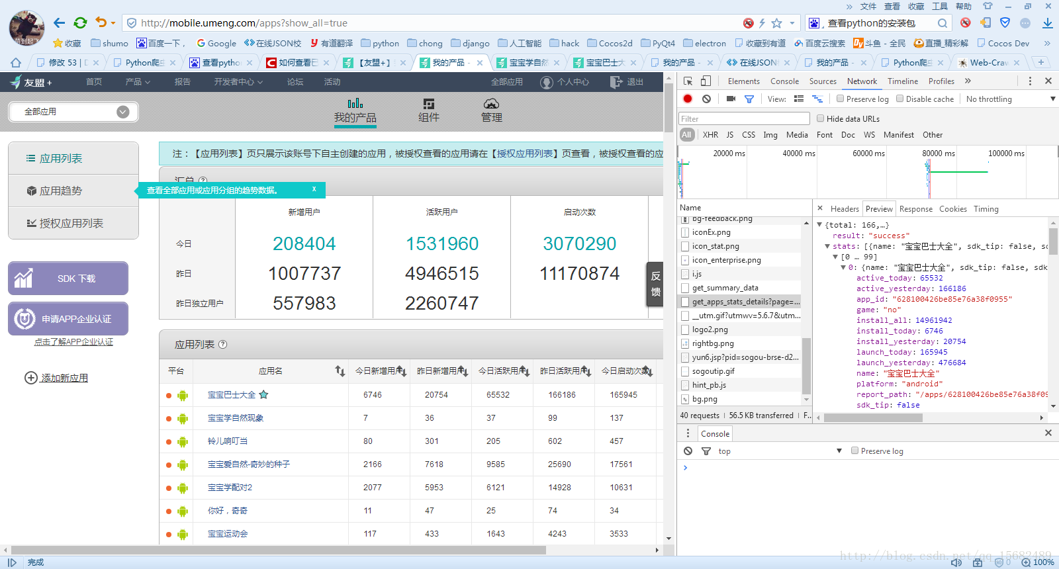Click the download arrow in browser toolbar

(1048, 23)
